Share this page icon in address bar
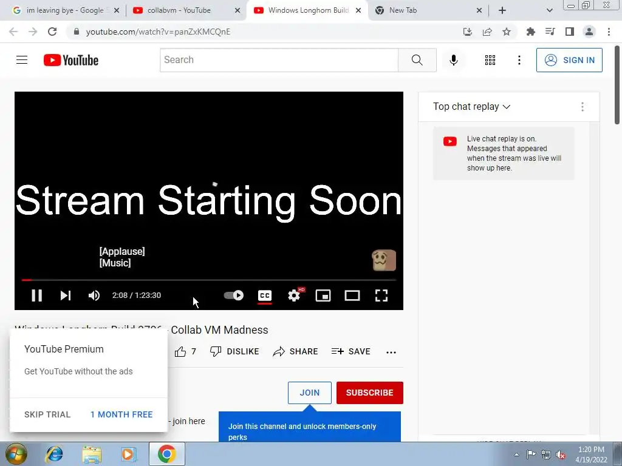 pos(487,32)
